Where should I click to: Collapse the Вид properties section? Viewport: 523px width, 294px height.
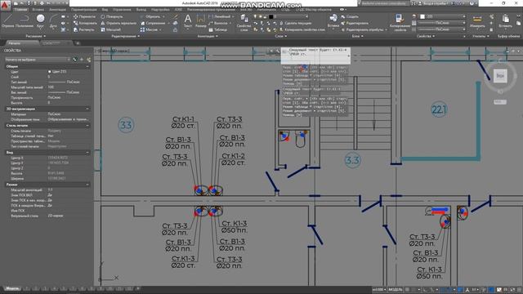point(87,153)
